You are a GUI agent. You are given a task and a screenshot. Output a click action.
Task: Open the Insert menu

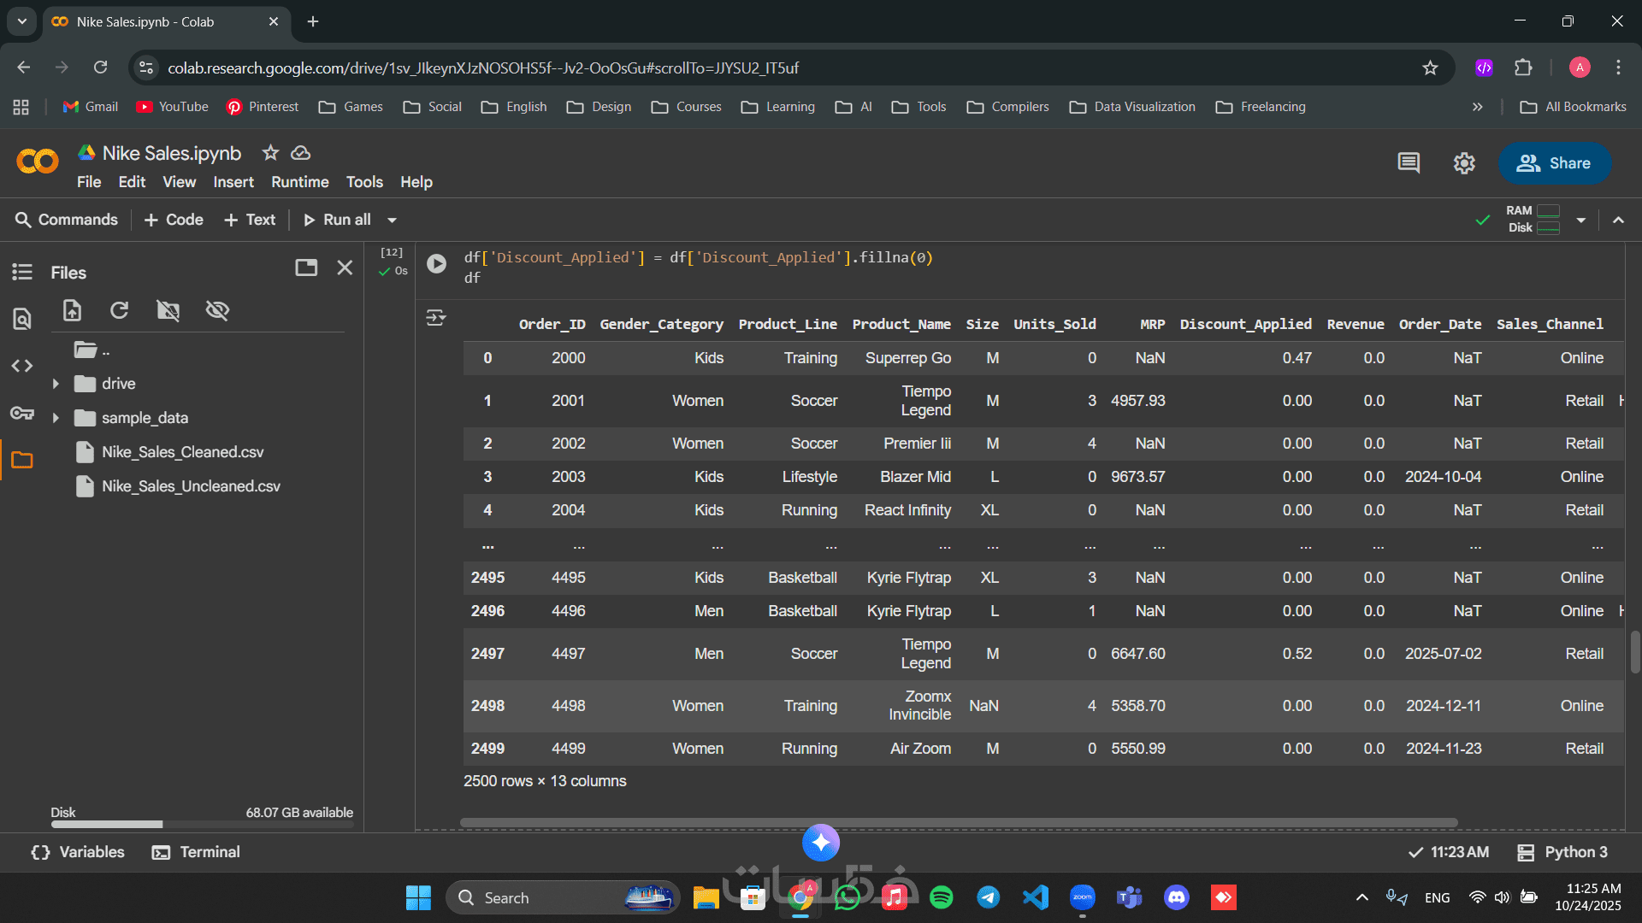(x=233, y=182)
